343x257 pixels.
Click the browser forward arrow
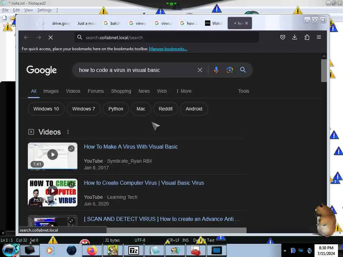click(x=39, y=37)
